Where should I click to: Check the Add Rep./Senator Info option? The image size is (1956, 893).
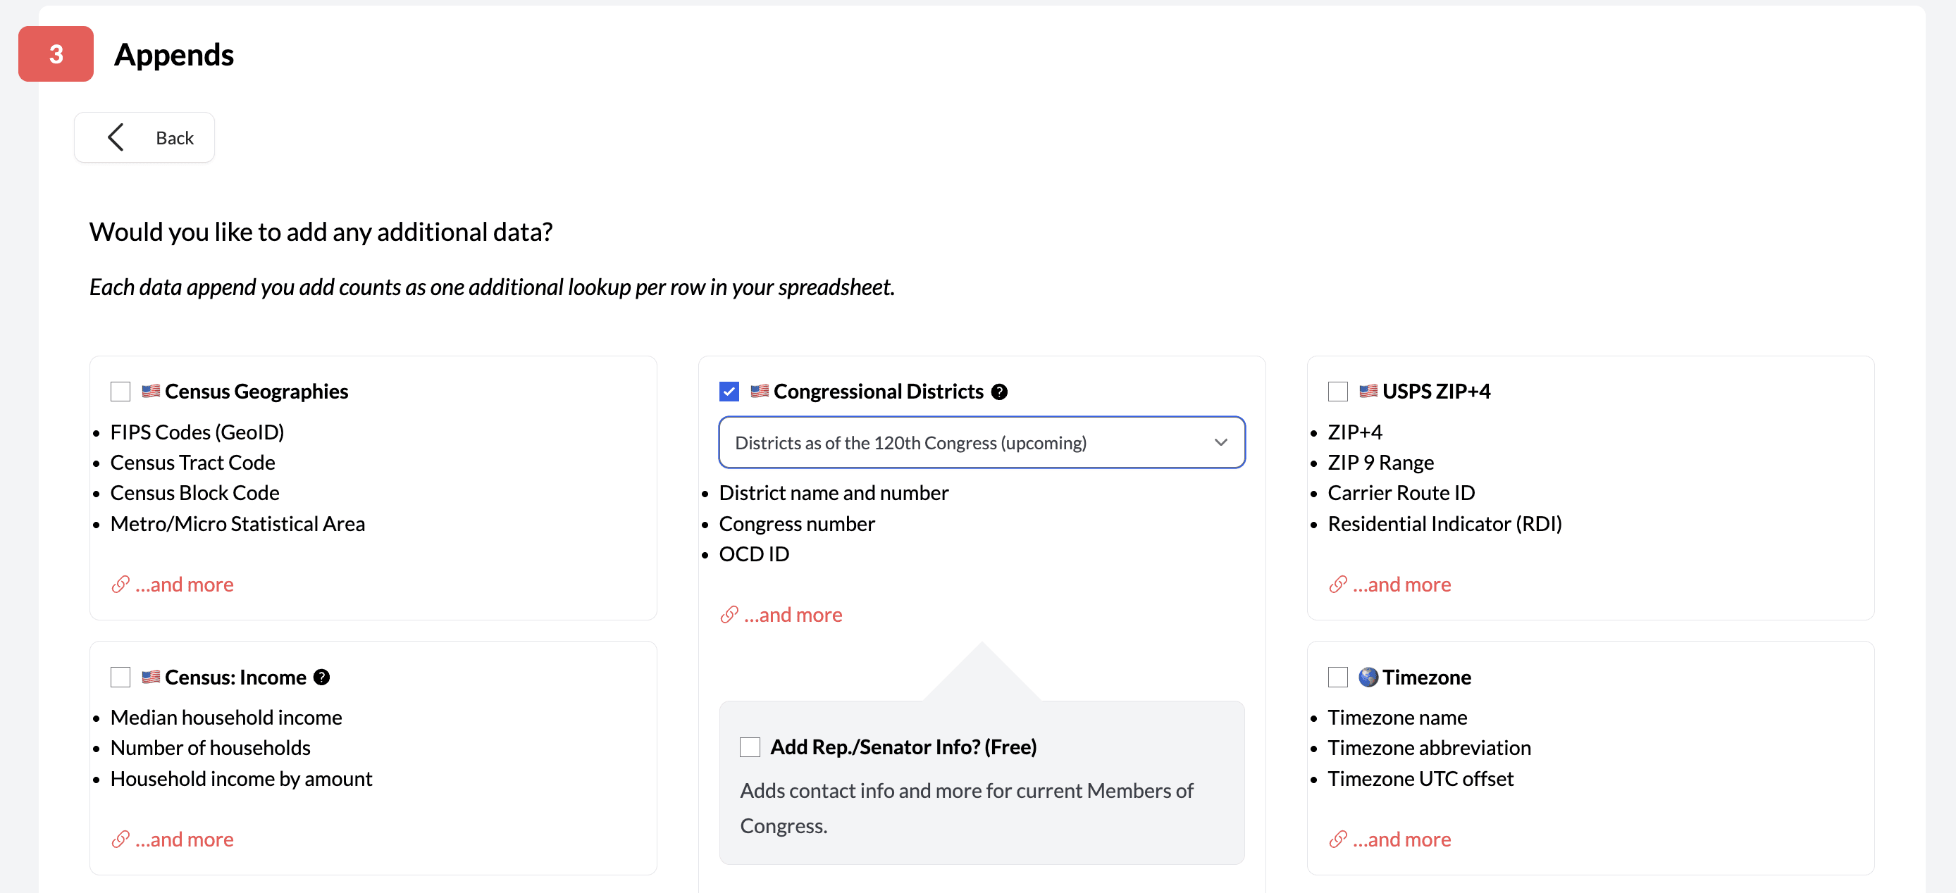(749, 747)
